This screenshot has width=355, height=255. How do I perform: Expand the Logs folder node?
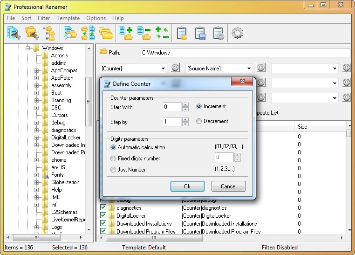coord(36,227)
